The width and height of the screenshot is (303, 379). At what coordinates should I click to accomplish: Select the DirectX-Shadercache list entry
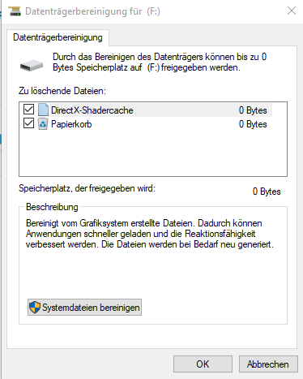click(147, 110)
